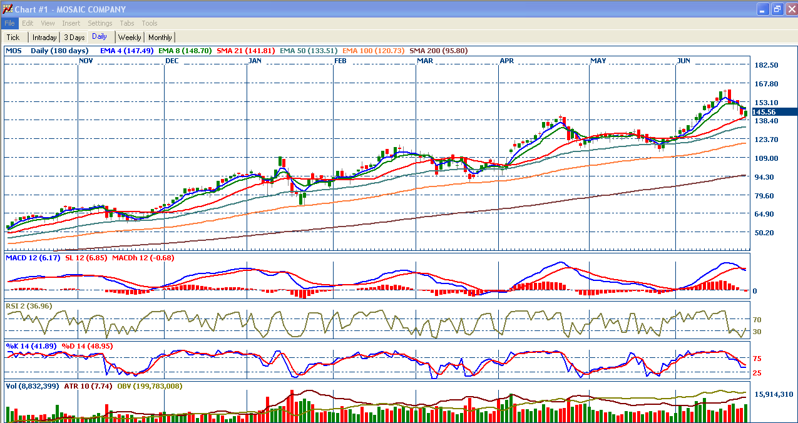Switch to the Tick tab

click(x=13, y=38)
